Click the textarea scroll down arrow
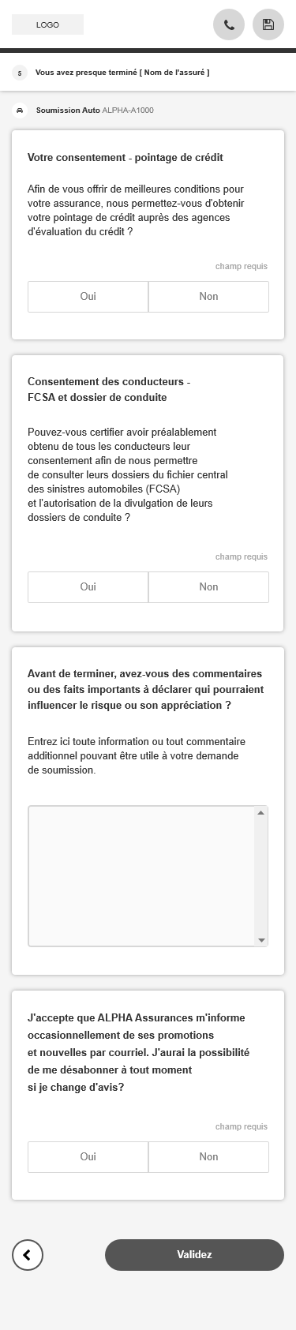Screen dimensions: 296x1330 click(261, 940)
